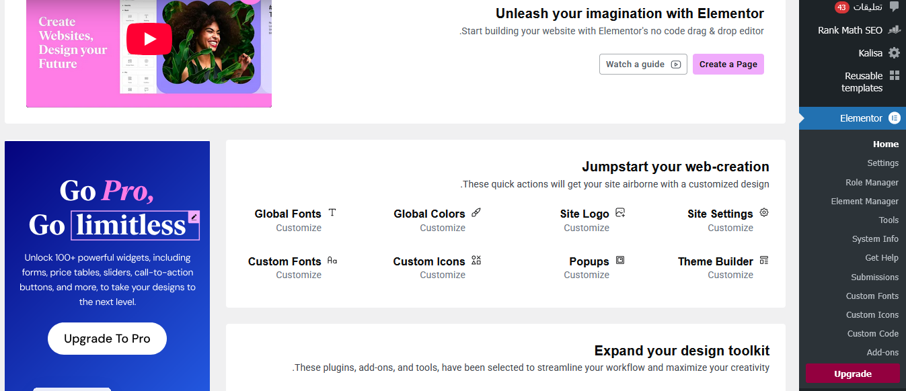Click the Rank Math SEO chart icon

coord(894,30)
